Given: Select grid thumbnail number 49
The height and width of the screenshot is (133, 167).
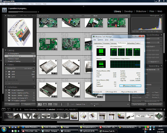Looking at the screenshot, I should [x=48, y=44].
